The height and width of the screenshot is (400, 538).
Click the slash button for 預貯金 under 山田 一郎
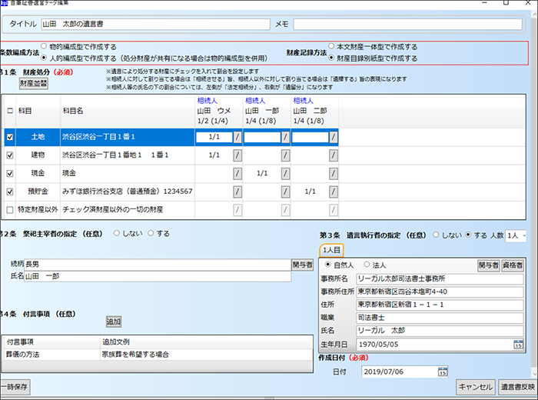tap(285, 191)
